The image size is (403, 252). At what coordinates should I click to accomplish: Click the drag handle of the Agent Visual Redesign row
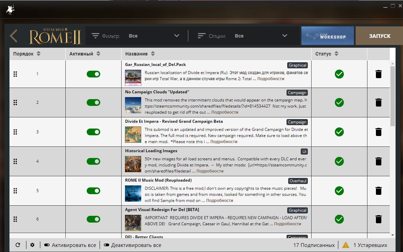[15, 219]
